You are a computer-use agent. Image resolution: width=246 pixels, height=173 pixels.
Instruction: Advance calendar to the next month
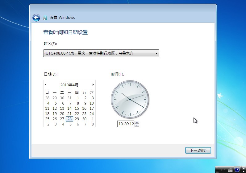tap(93, 85)
